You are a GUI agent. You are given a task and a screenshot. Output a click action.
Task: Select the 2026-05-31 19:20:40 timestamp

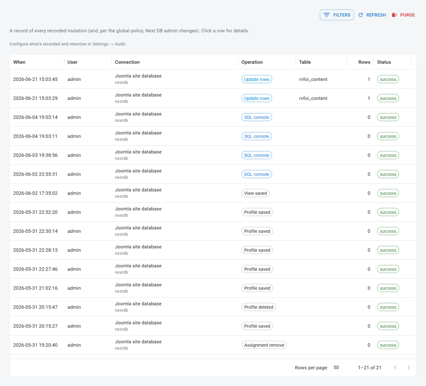click(x=35, y=345)
